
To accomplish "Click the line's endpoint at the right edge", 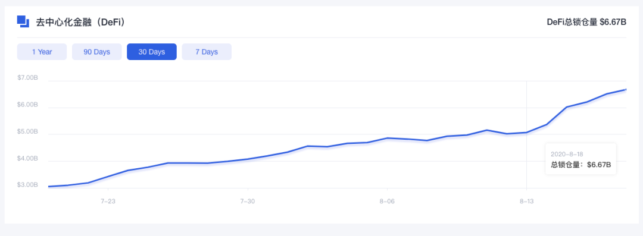I will click(x=625, y=89).
